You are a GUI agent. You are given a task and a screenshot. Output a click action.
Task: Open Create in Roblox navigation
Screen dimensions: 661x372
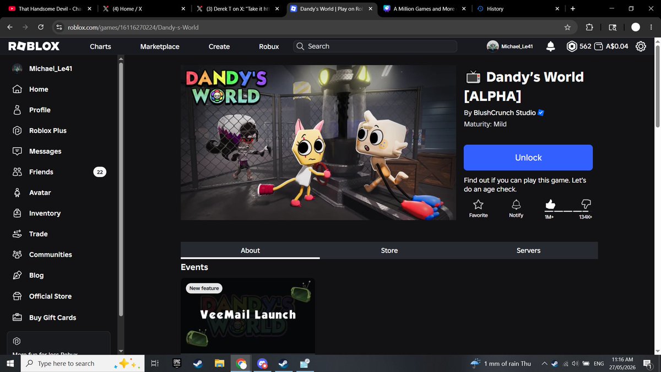click(219, 46)
